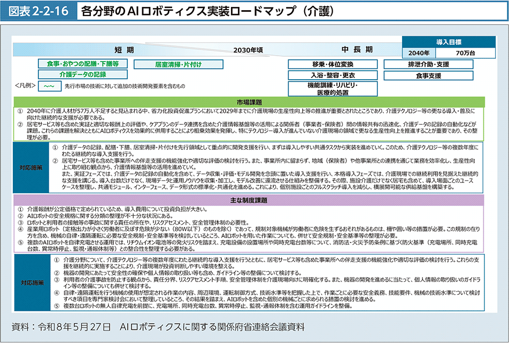Click the paragraph starting また、実証フェーズでは
Viewport: 509px width, 343px height.
point(270,180)
